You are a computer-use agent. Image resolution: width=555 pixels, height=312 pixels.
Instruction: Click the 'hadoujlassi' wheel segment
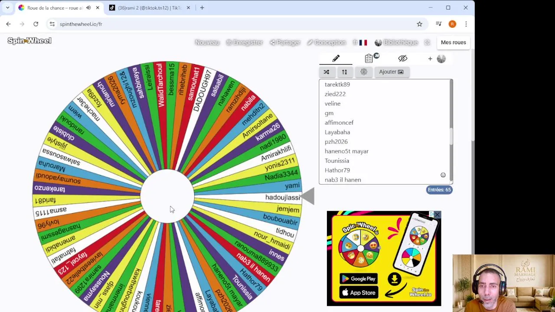[x=282, y=198]
